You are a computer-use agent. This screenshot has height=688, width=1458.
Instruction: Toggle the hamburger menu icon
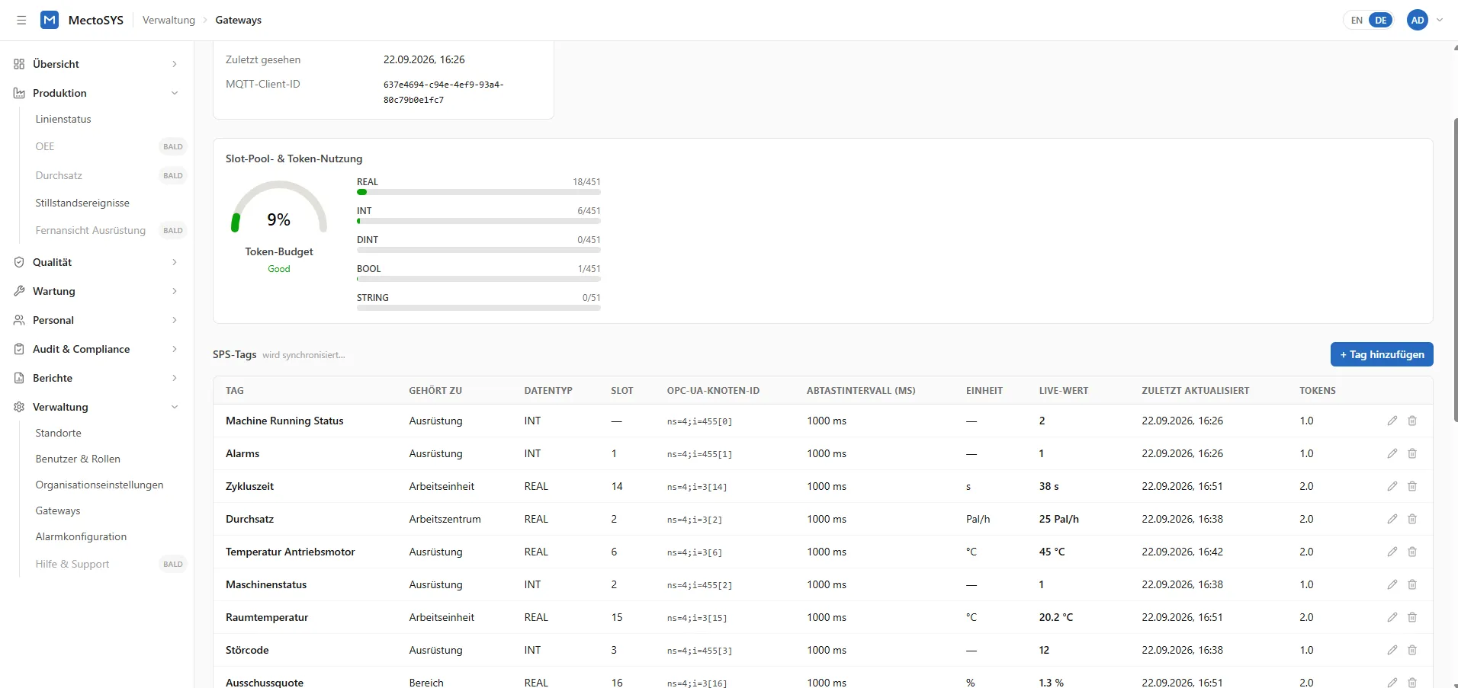tap(21, 21)
